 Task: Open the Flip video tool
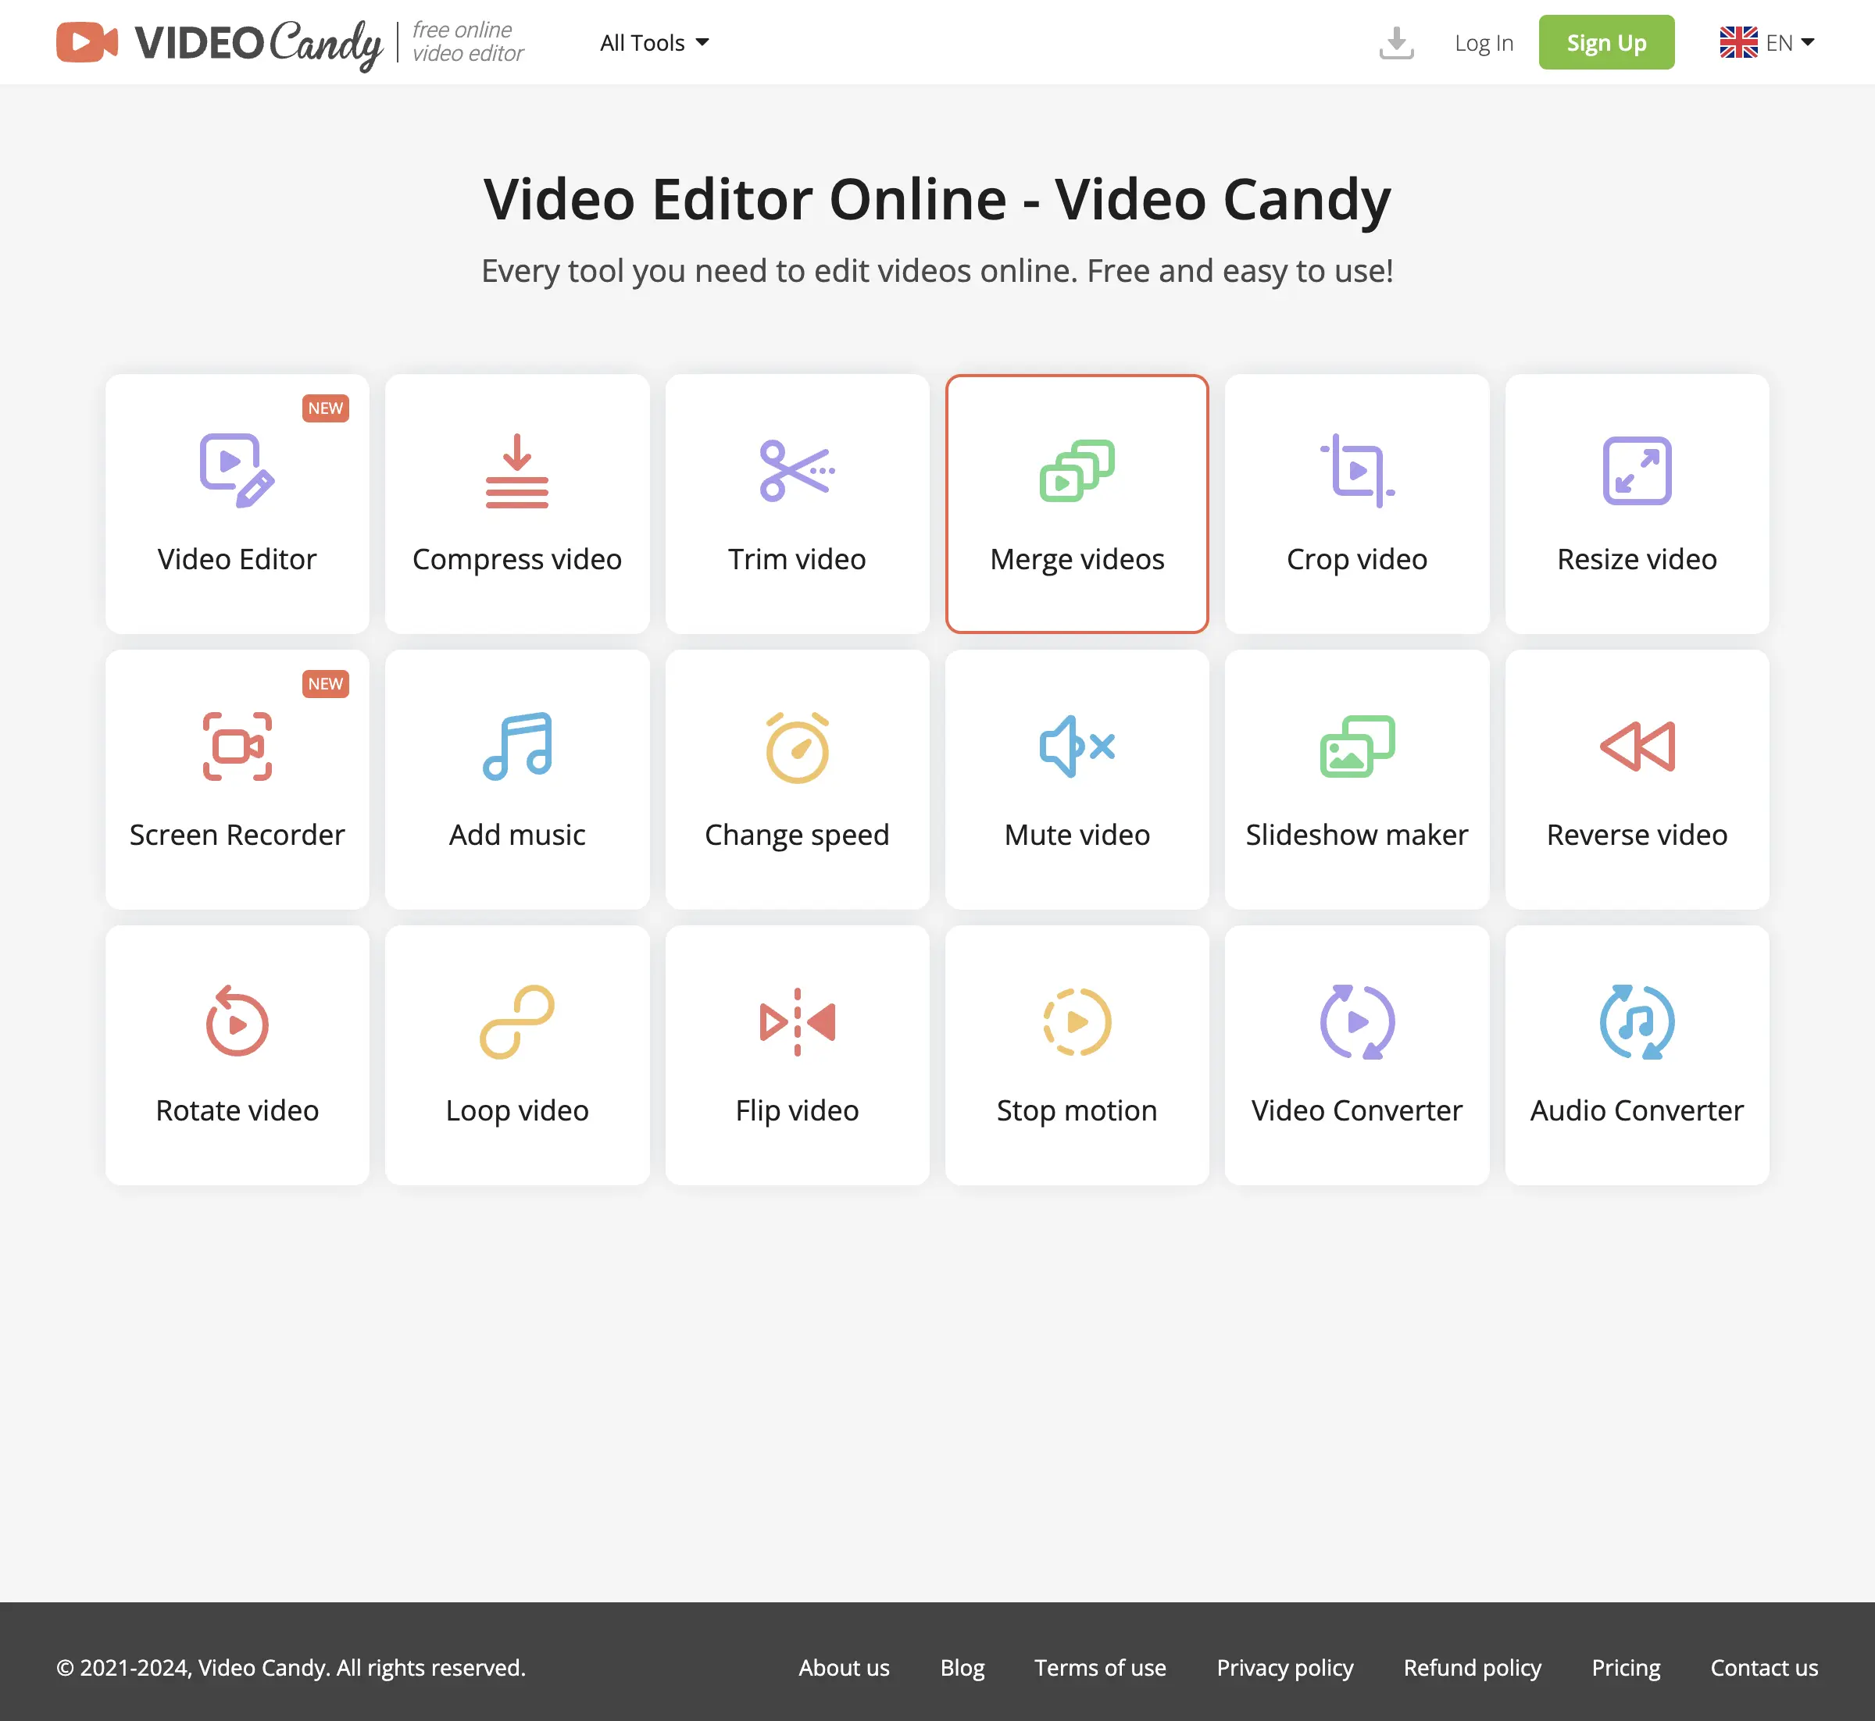797,1055
